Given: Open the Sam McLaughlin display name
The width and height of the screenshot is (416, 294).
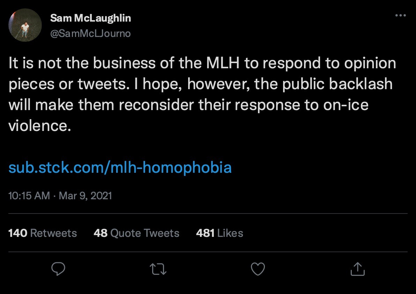Looking at the screenshot, I should pos(90,18).
